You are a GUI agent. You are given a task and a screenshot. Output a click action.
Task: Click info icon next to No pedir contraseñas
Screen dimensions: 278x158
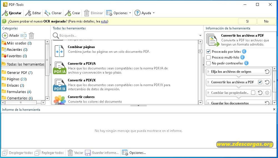point(246,63)
